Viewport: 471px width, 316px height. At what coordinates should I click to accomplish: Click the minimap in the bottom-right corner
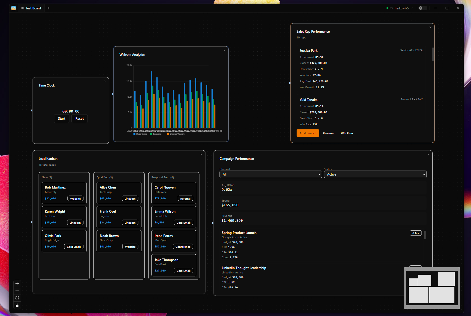pyautogui.click(x=432, y=288)
